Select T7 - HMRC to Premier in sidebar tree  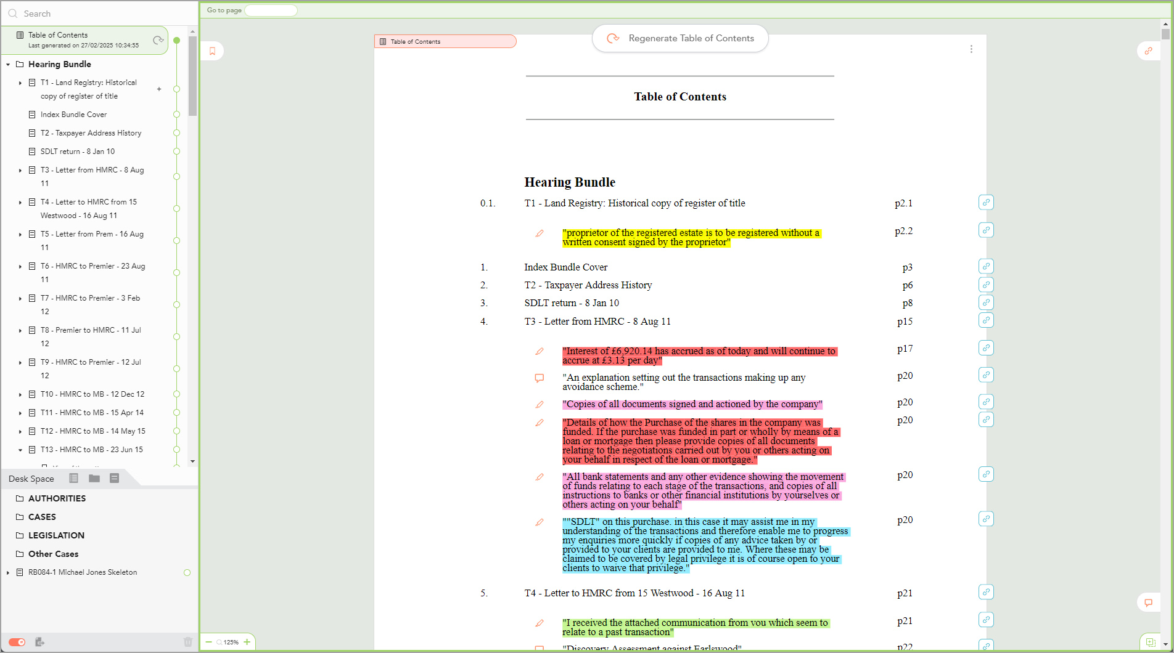pos(90,305)
